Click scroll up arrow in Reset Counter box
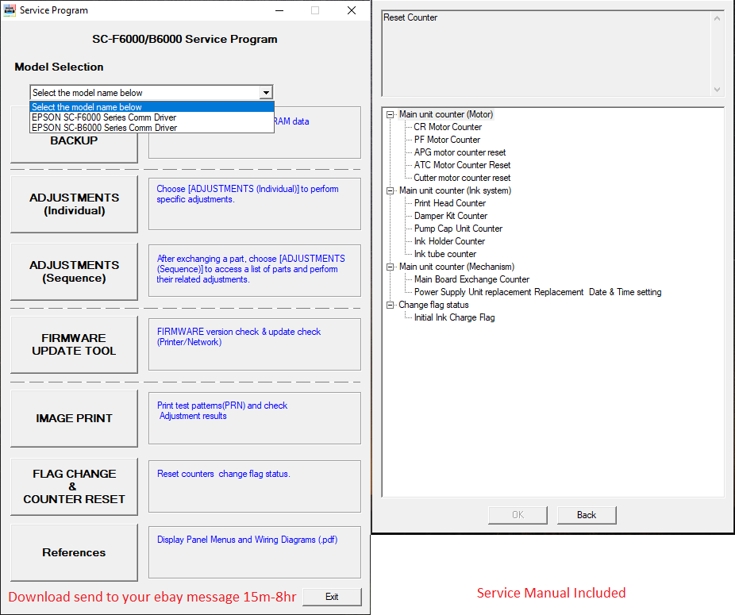The height and width of the screenshot is (615, 735). tap(717, 18)
